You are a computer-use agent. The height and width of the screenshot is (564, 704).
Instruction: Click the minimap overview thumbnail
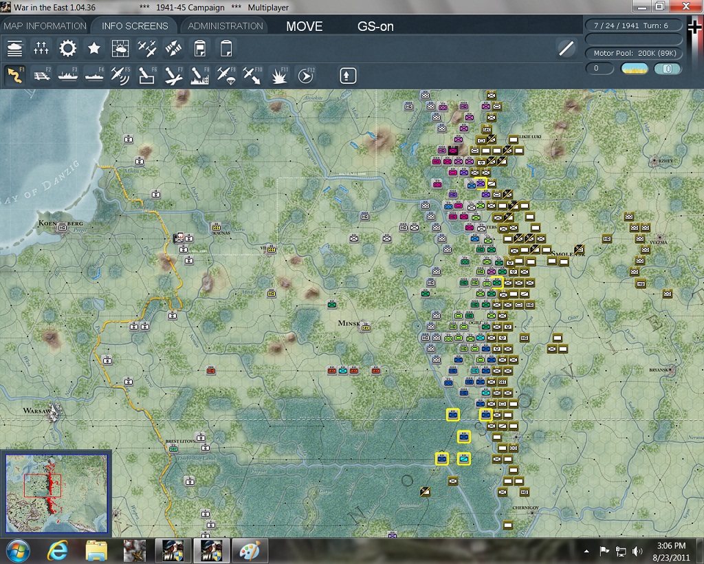[x=56, y=492]
